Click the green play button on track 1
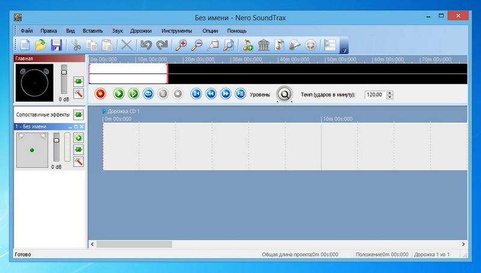The height and width of the screenshot is (273, 481). click(x=79, y=138)
